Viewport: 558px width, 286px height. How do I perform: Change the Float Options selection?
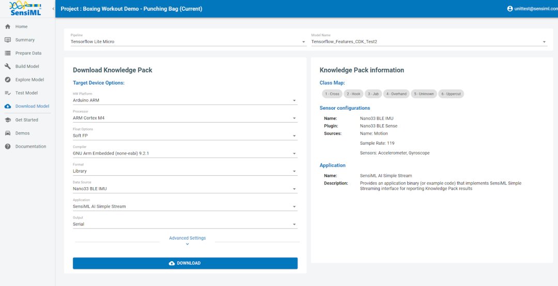click(x=184, y=136)
